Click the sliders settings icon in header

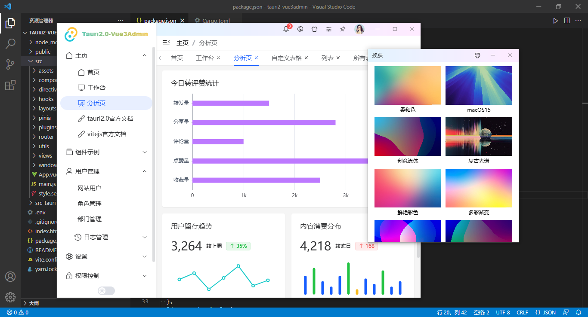[x=328, y=29]
